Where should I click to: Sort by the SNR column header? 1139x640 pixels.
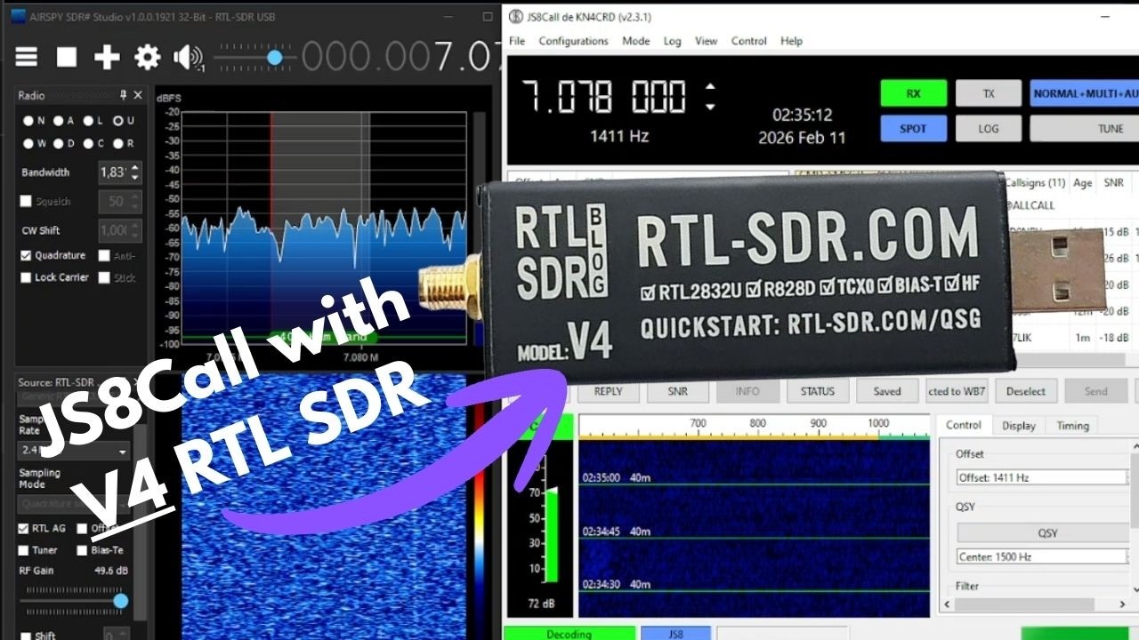[x=1113, y=182]
